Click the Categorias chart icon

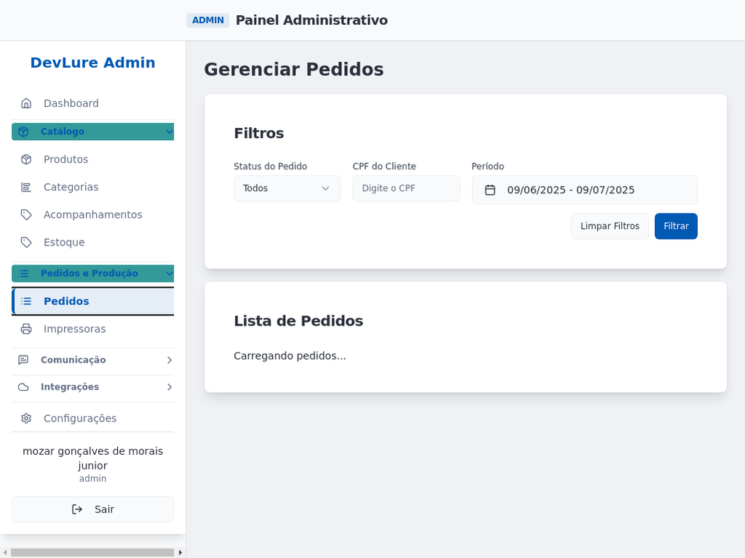click(x=26, y=187)
